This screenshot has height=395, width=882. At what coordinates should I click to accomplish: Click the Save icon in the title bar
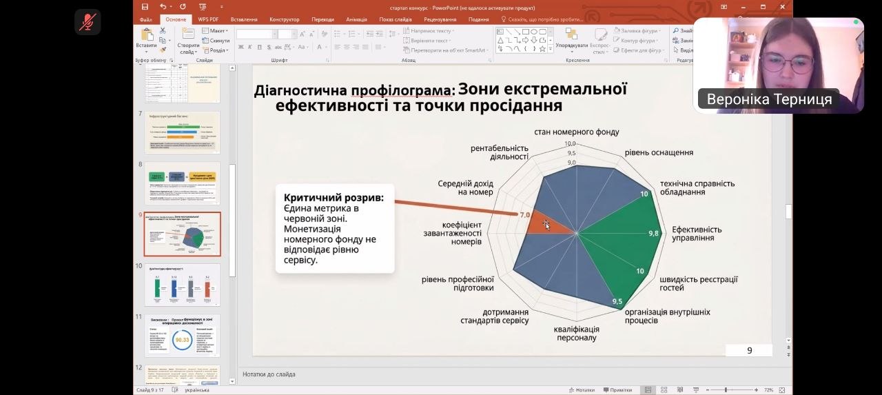coord(145,7)
